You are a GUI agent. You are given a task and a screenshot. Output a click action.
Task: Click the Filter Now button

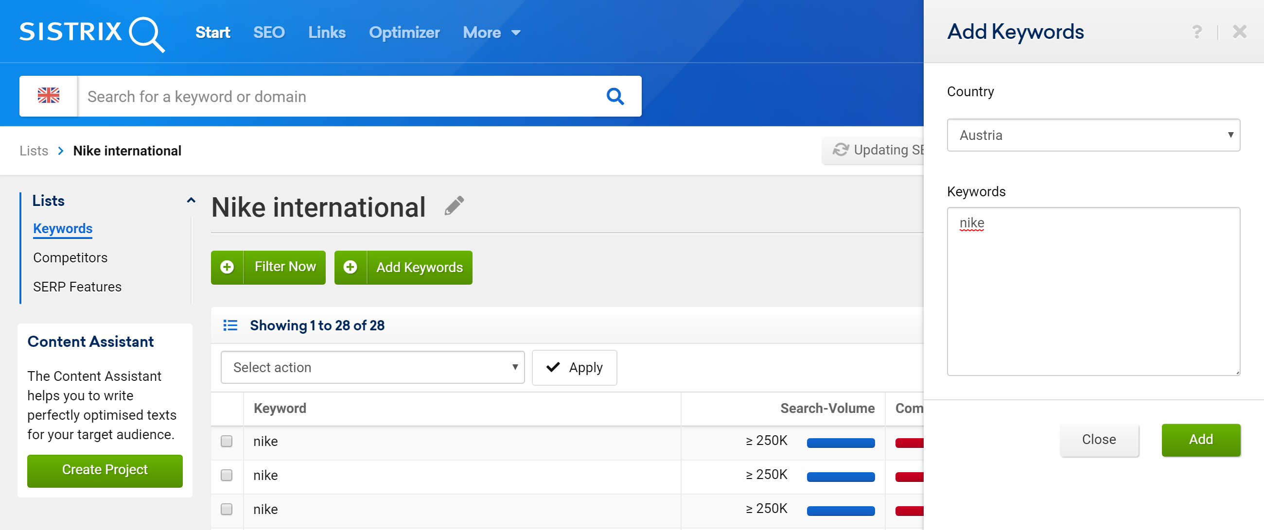coord(268,267)
